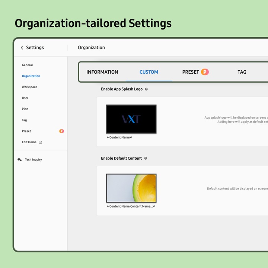The width and height of the screenshot is (268, 268).
Task: Open the PRESET tab
Action: [x=191, y=72]
